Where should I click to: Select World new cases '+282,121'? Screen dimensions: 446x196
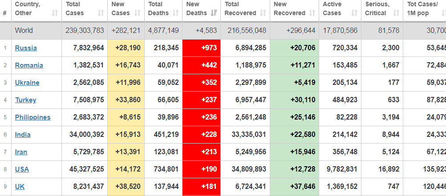[x=126, y=30]
